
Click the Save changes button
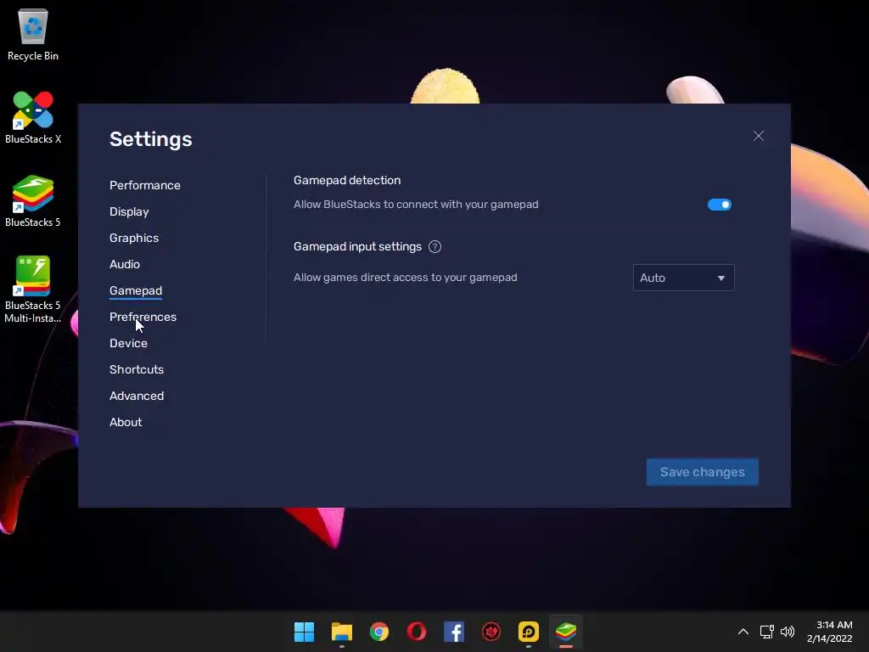[x=702, y=472]
